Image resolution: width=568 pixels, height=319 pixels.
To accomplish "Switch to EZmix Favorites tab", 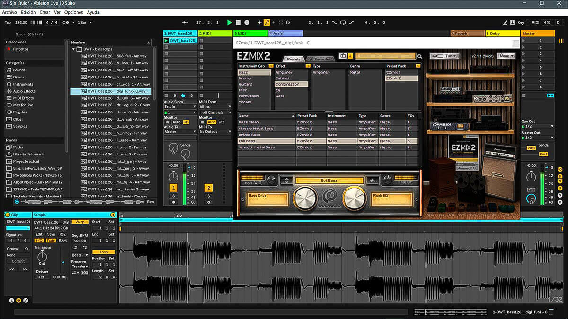I will [x=321, y=59].
